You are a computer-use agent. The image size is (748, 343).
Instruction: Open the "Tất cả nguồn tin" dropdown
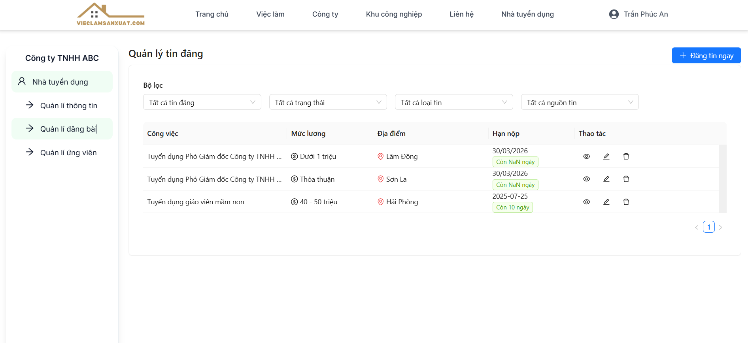pos(579,102)
